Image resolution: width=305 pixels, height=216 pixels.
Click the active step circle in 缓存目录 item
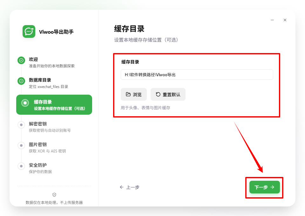pyautogui.click(x=25, y=103)
